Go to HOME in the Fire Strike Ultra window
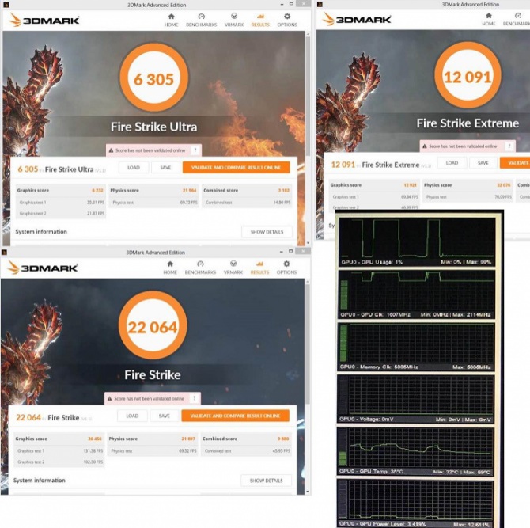The image size is (530, 528). pos(172,21)
